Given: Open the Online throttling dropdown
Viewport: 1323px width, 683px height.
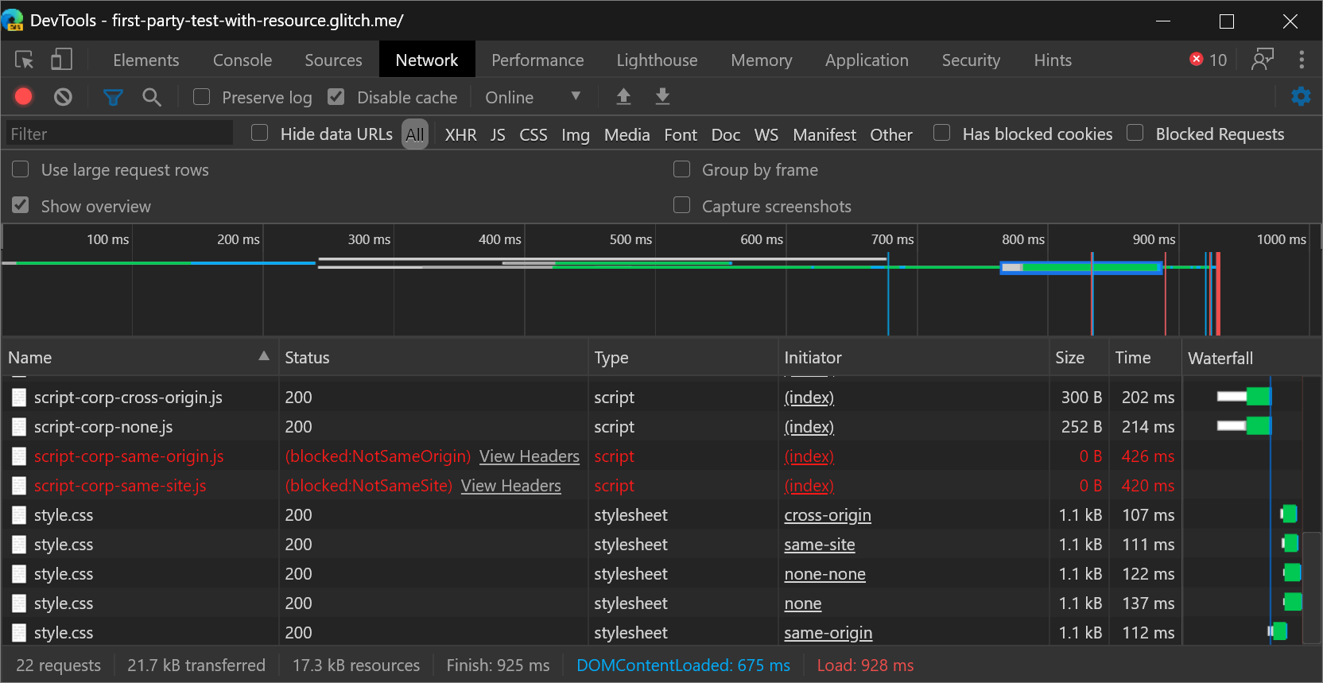Looking at the screenshot, I should tap(533, 97).
